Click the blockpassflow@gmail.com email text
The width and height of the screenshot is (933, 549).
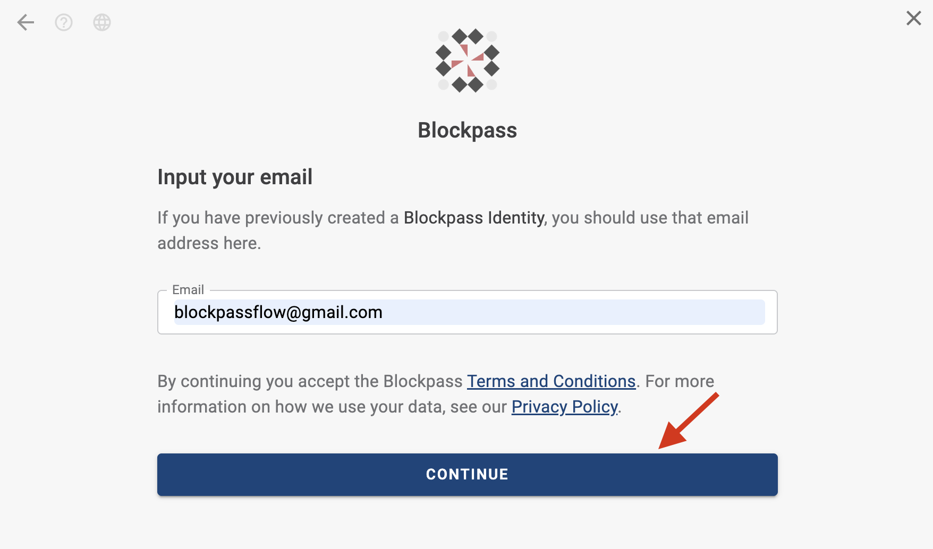click(278, 312)
